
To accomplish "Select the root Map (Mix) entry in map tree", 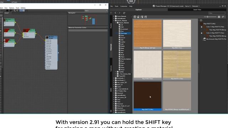I will click(209, 24).
